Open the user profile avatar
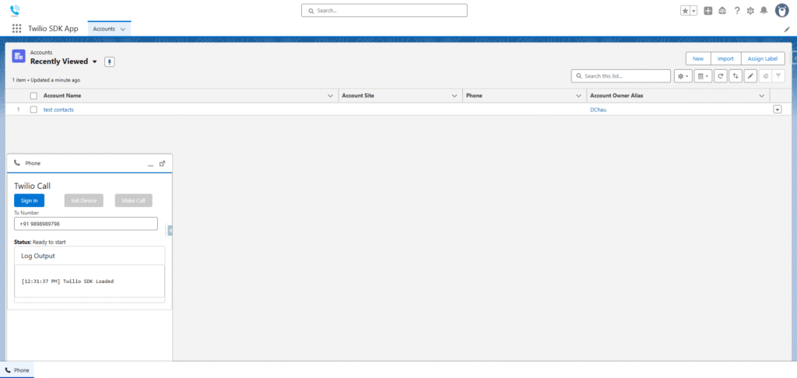 [781, 10]
